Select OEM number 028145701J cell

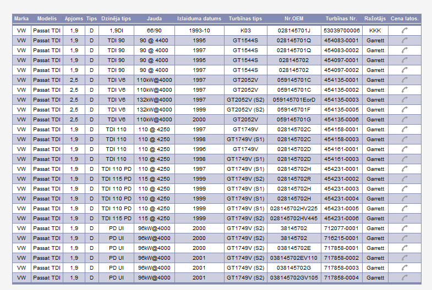[294, 31]
